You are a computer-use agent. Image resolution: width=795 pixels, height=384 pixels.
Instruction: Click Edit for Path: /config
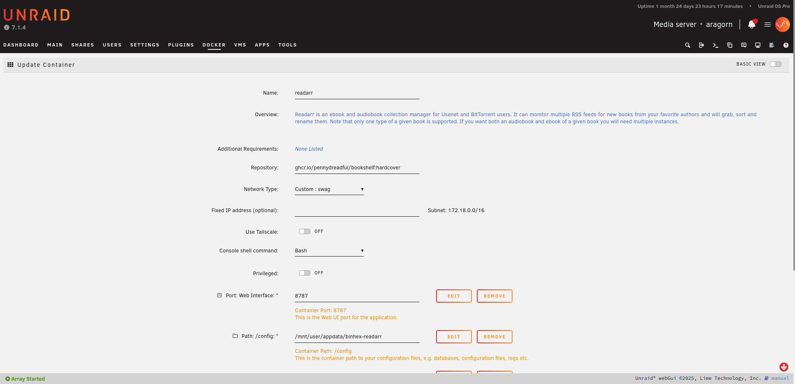(x=454, y=337)
